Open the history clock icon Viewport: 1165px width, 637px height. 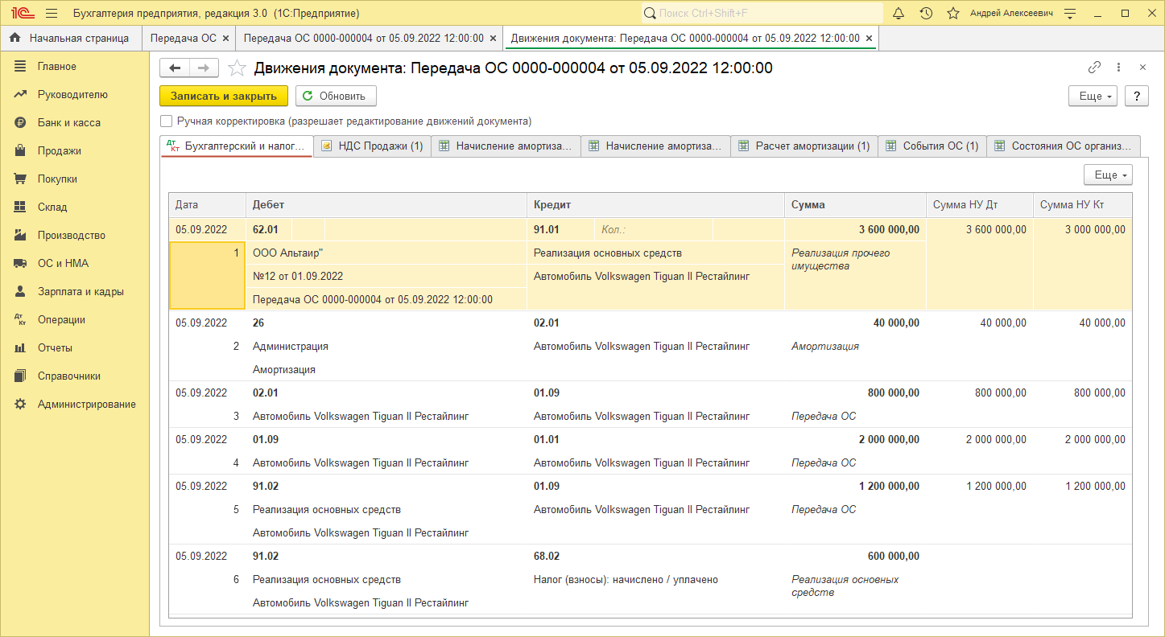[926, 14]
